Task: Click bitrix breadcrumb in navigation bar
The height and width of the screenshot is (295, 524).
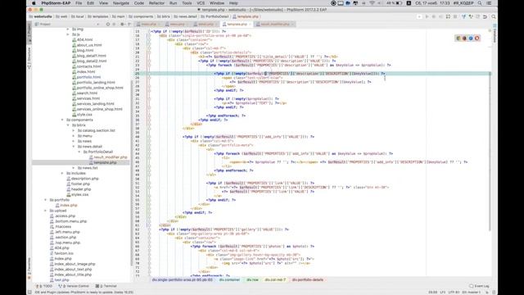Action: point(164,16)
